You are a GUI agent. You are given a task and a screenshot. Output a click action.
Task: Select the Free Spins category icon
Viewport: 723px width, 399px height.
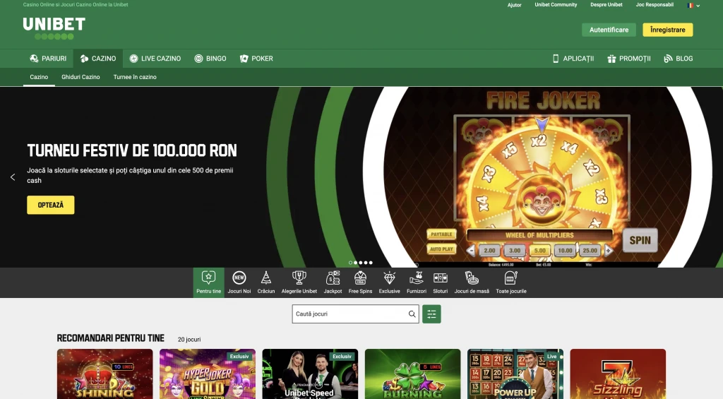point(360,282)
